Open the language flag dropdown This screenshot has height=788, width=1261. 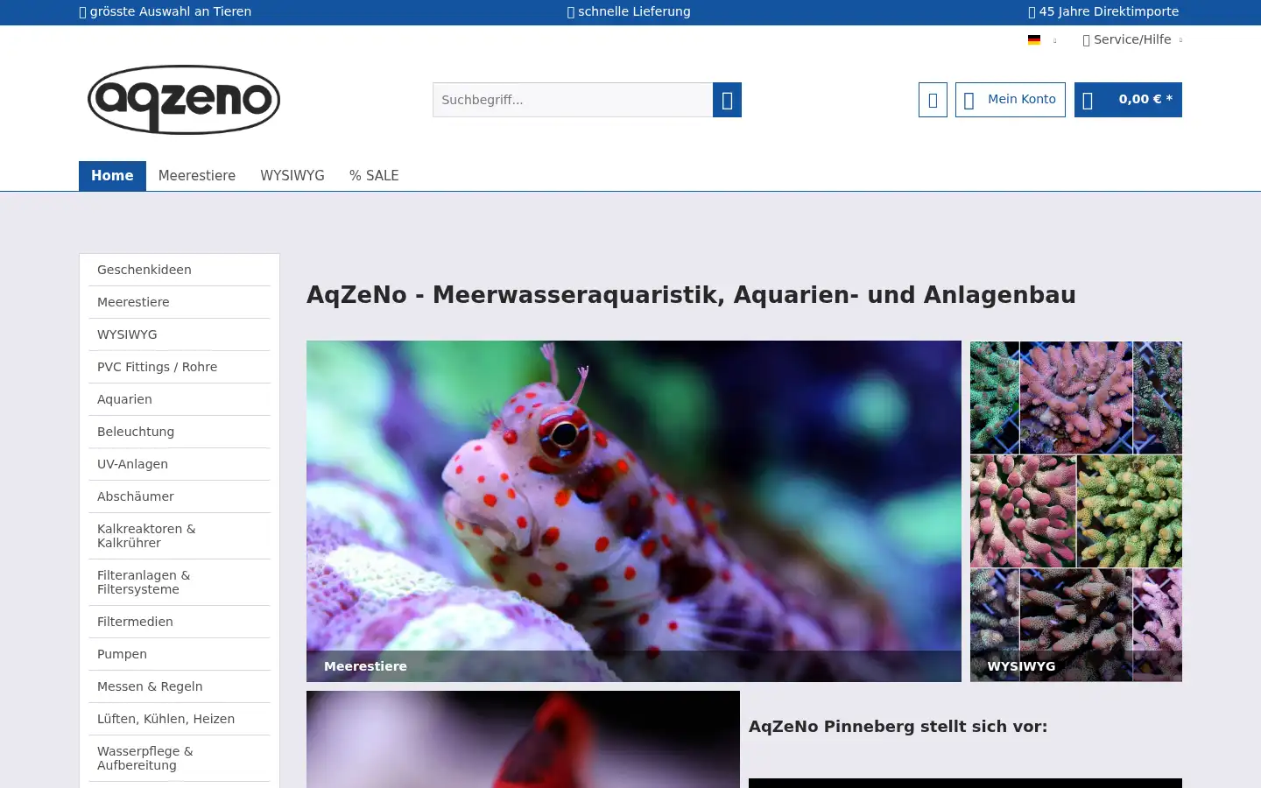[x=1042, y=39]
